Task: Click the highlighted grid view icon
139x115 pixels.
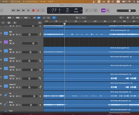Action: (x=39, y=18)
